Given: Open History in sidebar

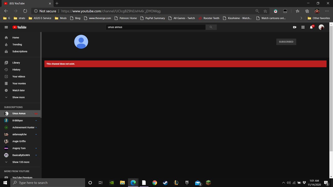Looking at the screenshot, I should pyautogui.click(x=20, y=70).
